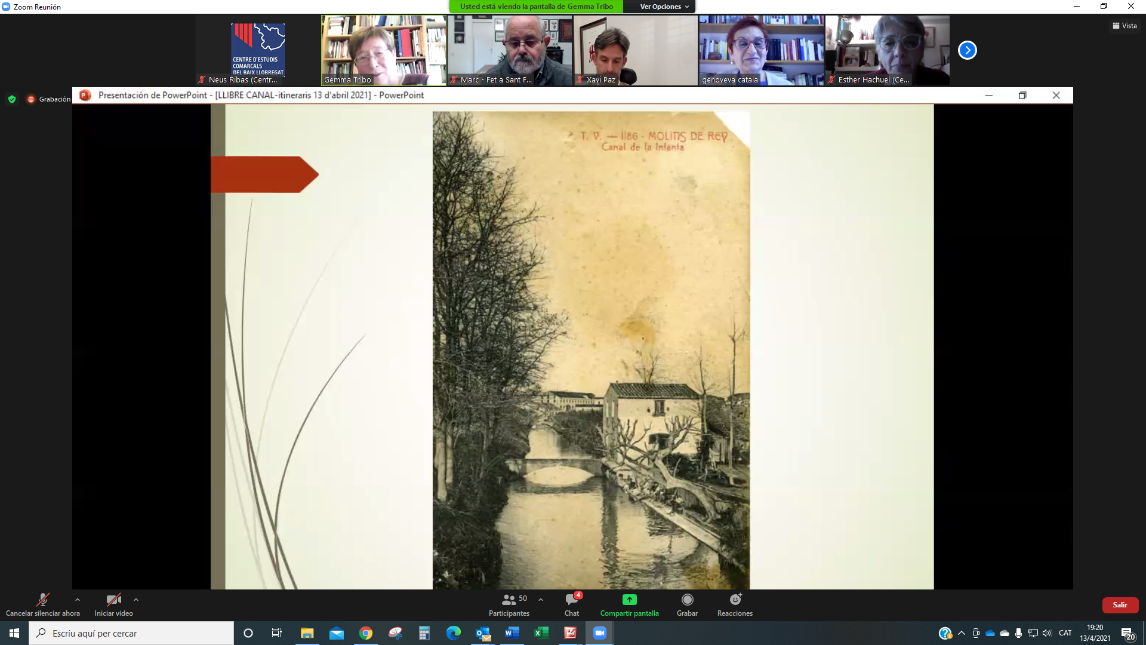Click the Windows search box
1146x645 pixels.
tap(131, 633)
